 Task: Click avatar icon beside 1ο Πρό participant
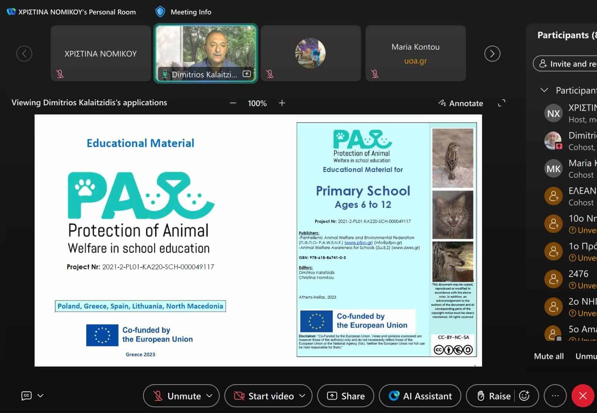554,251
